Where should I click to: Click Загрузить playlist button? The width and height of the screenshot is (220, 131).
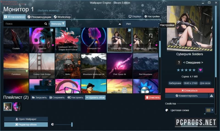(39, 97)
